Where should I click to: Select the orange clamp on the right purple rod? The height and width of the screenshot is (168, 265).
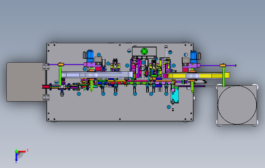[x=223, y=65]
